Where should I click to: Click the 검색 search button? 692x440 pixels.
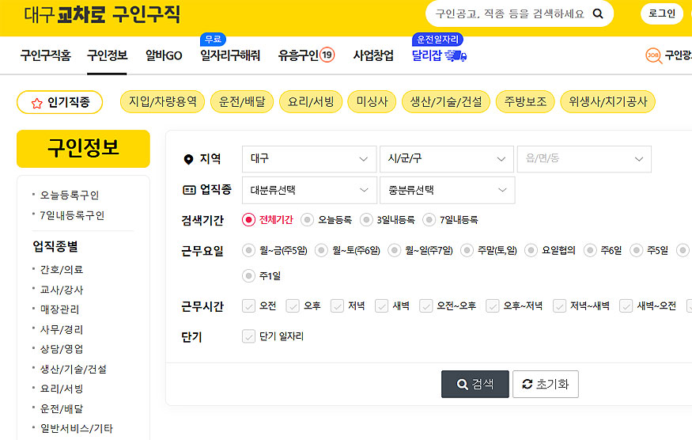[x=475, y=384]
